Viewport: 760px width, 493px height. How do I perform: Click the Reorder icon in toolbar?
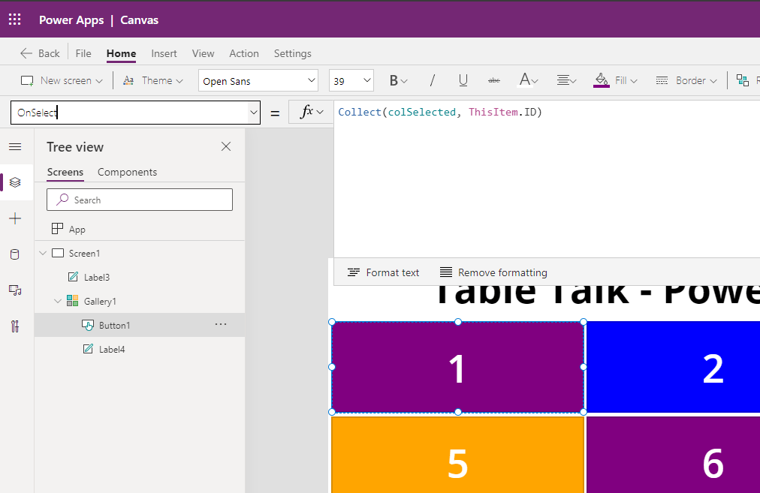(x=743, y=80)
